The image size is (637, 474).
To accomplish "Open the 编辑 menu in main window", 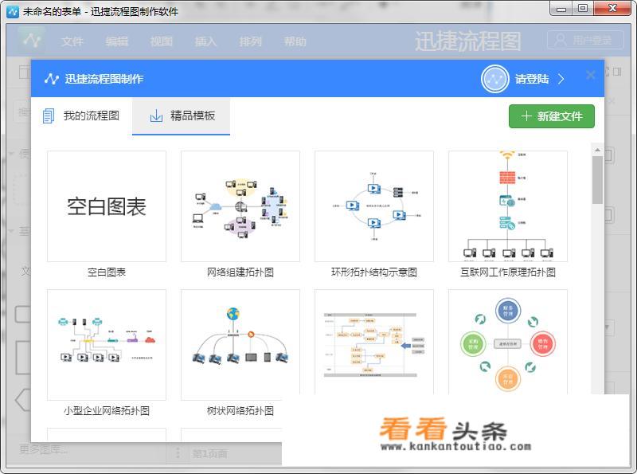I will (x=117, y=41).
